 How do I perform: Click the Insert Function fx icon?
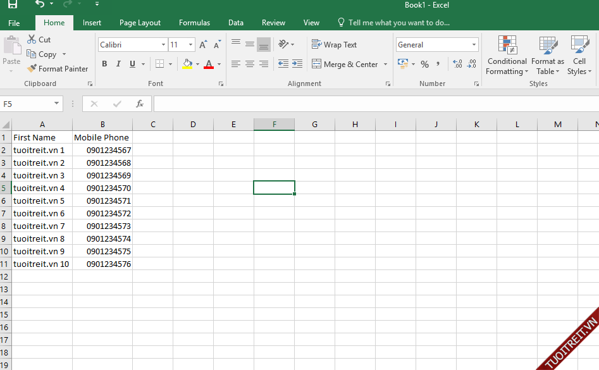tap(140, 104)
